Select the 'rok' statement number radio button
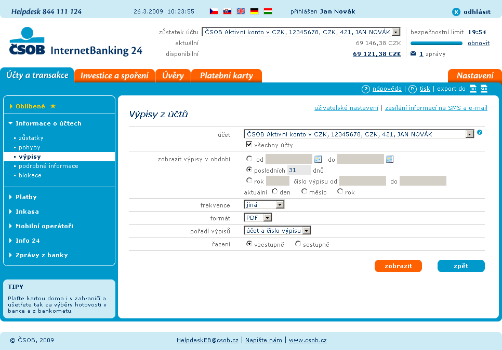The height and width of the screenshot is (350, 502). click(249, 180)
